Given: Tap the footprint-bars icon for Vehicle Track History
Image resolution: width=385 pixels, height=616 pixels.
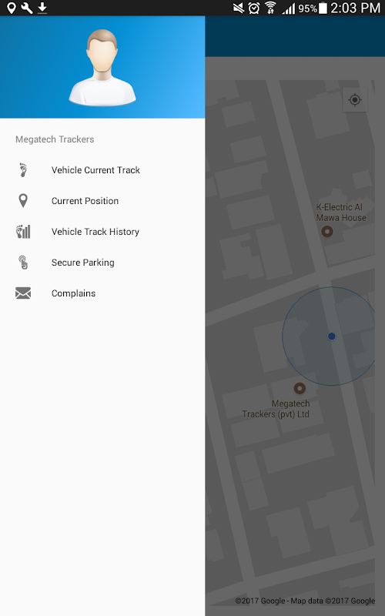Looking at the screenshot, I should coord(23,232).
